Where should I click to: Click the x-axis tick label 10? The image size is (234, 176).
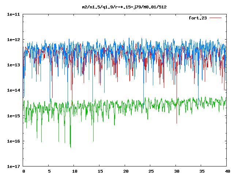pyautogui.click(x=75, y=171)
